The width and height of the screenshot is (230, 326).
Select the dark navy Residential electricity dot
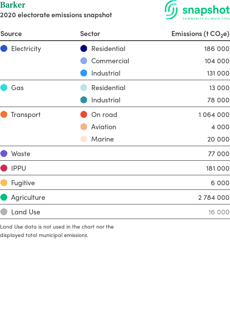[x=84, y=48]
